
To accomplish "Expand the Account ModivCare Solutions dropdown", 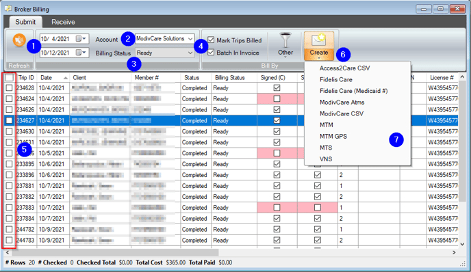I will coord(190,39).
